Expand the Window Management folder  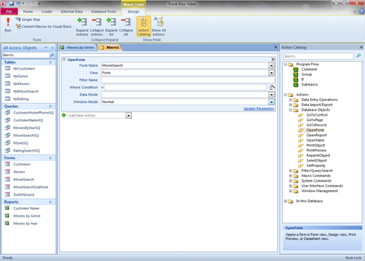pos(291,191)
